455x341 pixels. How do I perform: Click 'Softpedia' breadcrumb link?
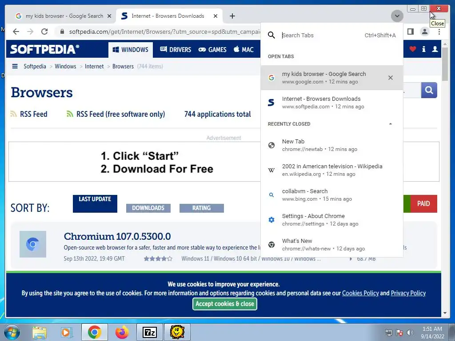click(x=35, y=67)
